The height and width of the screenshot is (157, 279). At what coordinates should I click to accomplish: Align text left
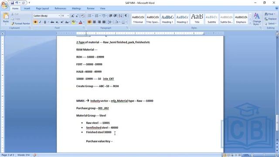(89, 22)
